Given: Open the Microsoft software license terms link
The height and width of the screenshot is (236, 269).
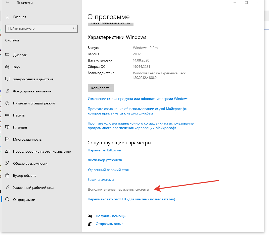Looking at the screenshot, I should tap(141, 126).
